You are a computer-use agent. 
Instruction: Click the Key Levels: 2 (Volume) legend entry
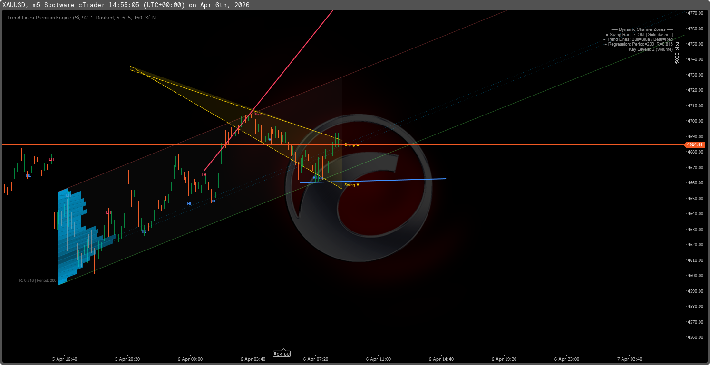coord(650,49)
